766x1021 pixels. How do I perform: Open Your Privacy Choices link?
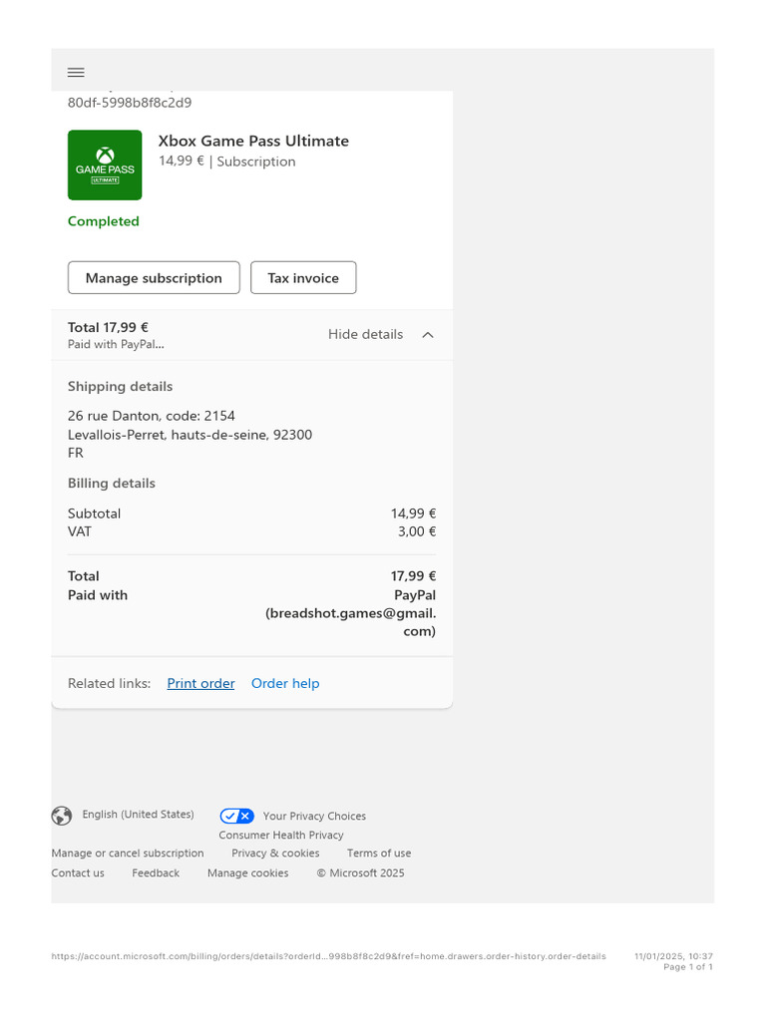314,817
